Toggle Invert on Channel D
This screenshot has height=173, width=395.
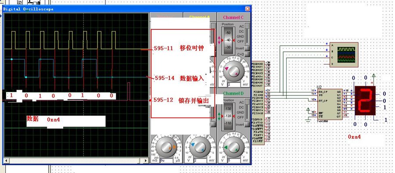click(x=248, y=125)
